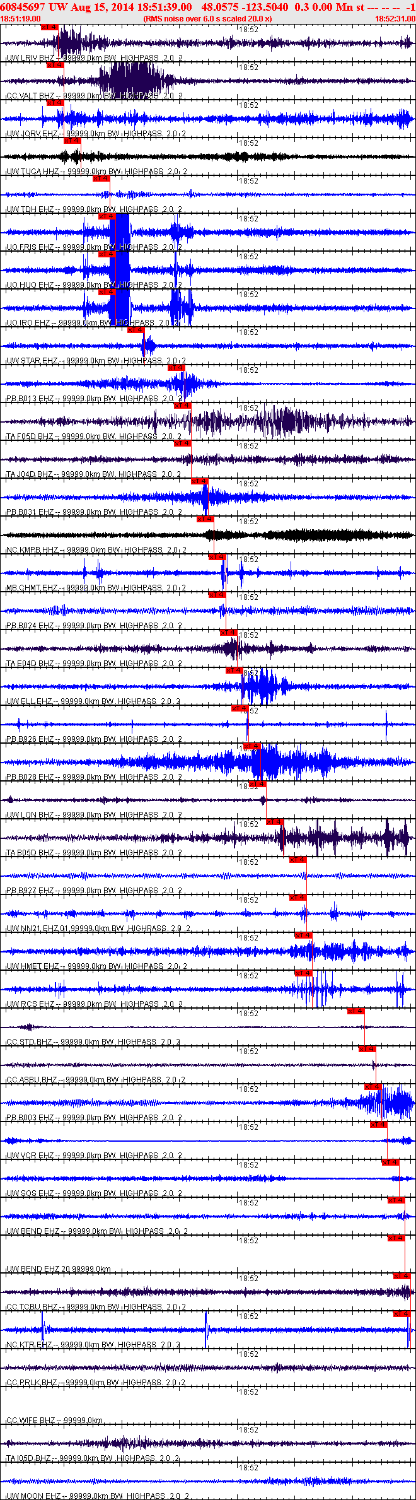Select the pick flag on the NC KTR trace
Viewport: 416px width, 1500px height.
(x=402, y=1314)
